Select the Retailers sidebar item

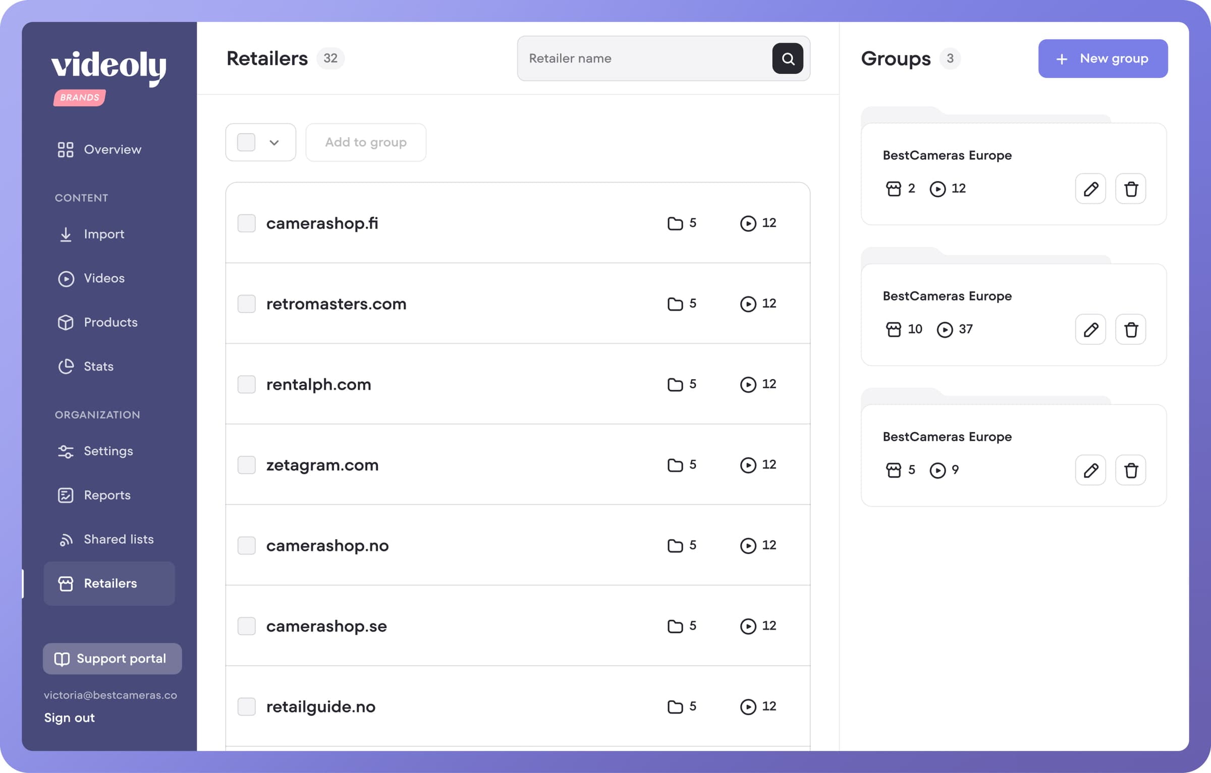pos(109,583)
